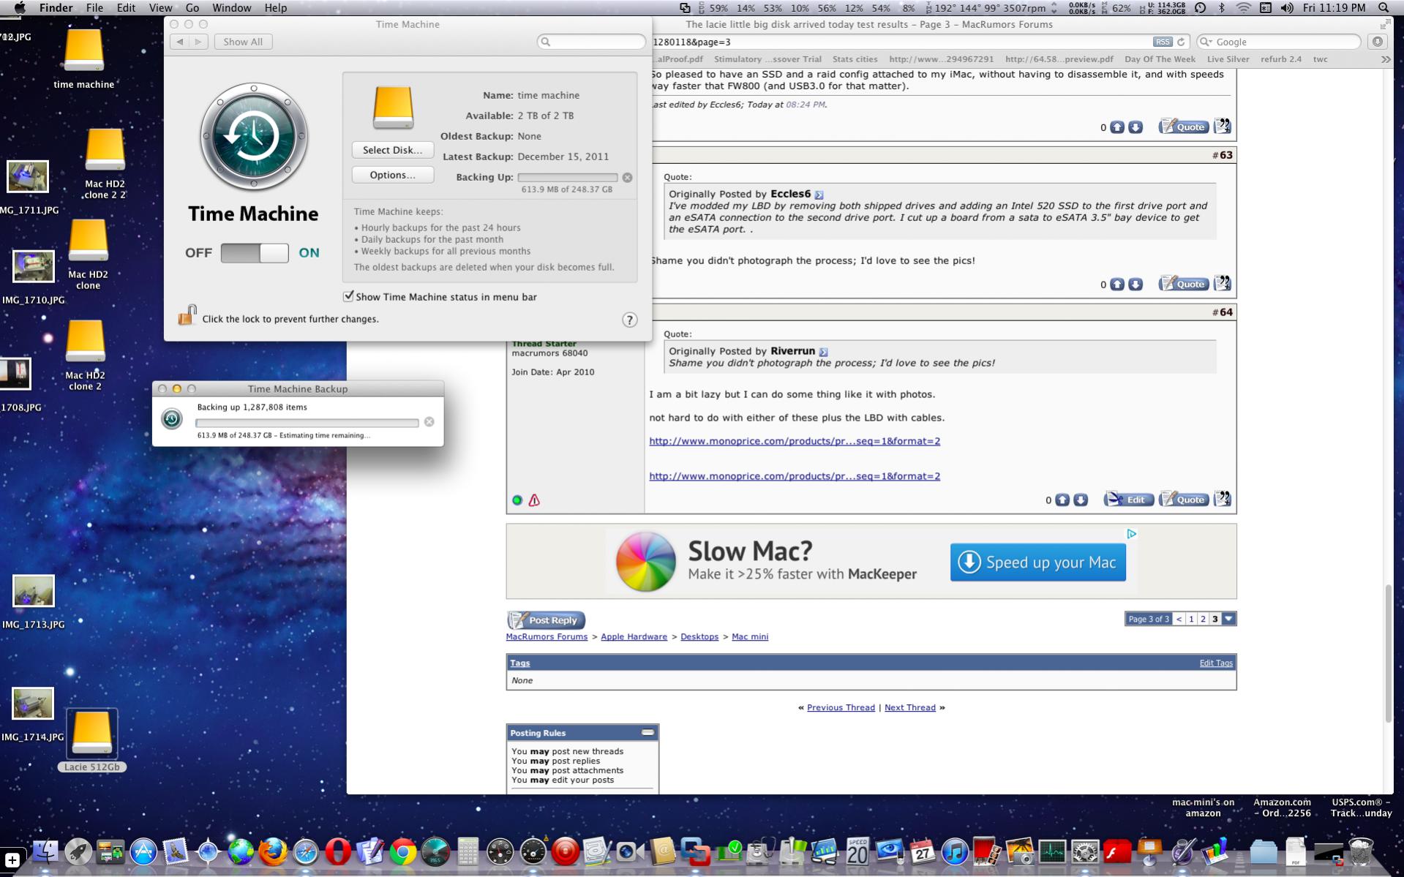Follow the 'Apple Hardware' breadcrumb link
The image size is (1404, 877).
pyautogui.click(x=634, y=636)
